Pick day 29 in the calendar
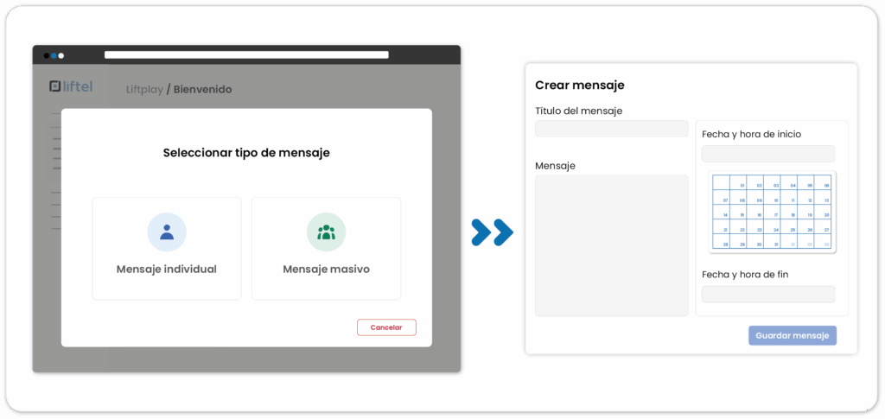885x419 pixels. [738, 241]
